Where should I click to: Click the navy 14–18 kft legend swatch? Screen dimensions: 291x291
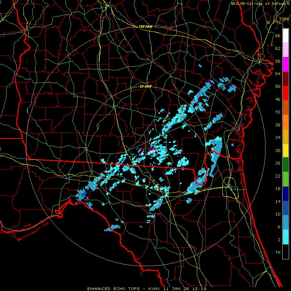286,194
